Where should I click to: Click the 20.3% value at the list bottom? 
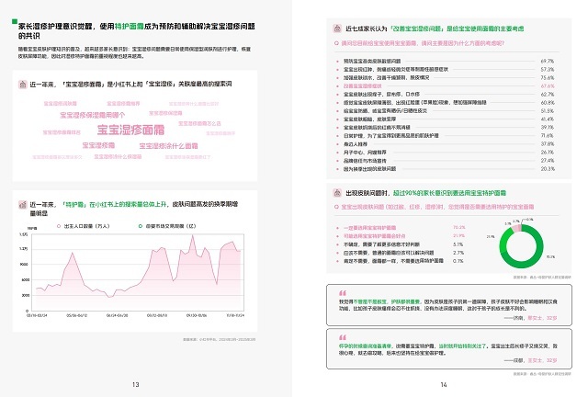click(x=548, y=169)
